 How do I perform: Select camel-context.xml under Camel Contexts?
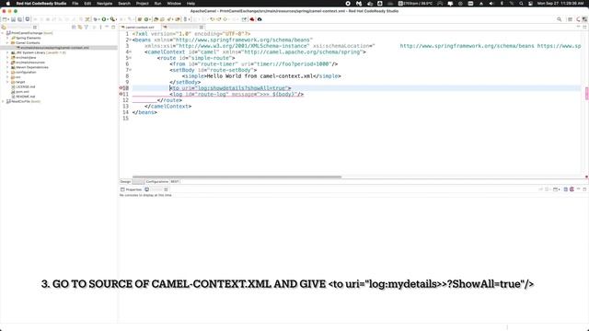(54, 48)
